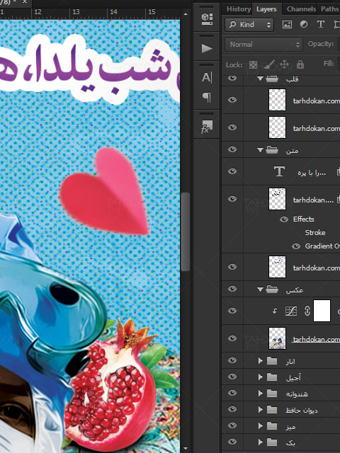Toggle Effects visibility eye

284,219
